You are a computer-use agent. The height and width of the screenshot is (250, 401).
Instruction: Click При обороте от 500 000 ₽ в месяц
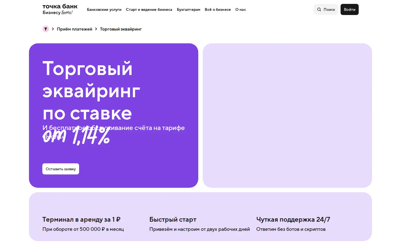(83, 229)
